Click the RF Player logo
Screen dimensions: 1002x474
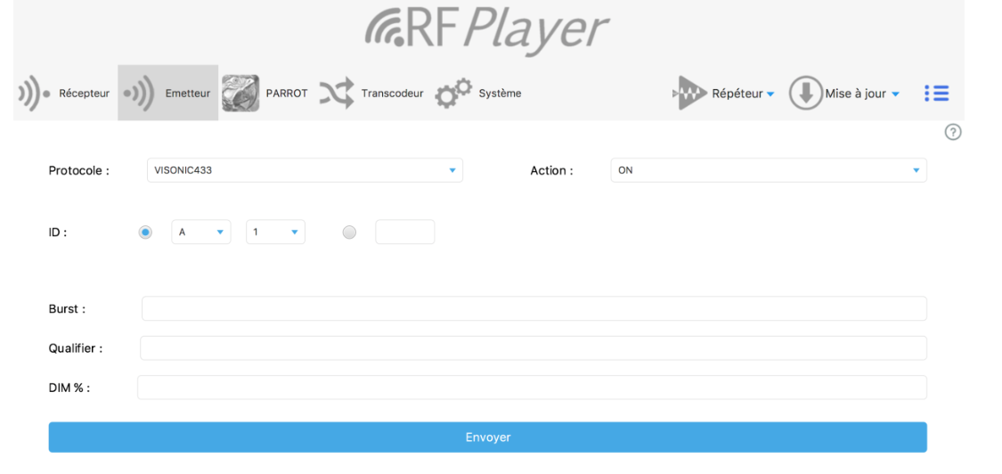(487, 29)
